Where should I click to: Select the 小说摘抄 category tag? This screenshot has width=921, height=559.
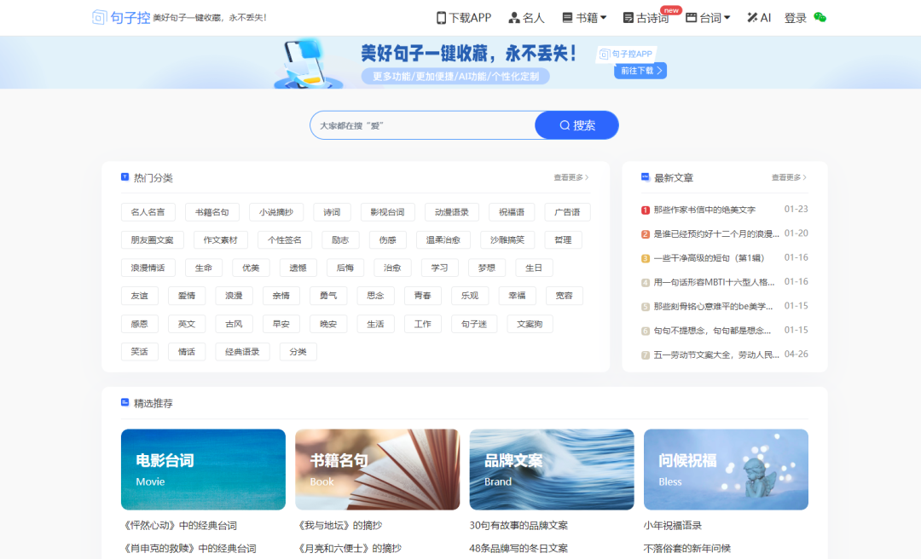[x=276, y=212]
